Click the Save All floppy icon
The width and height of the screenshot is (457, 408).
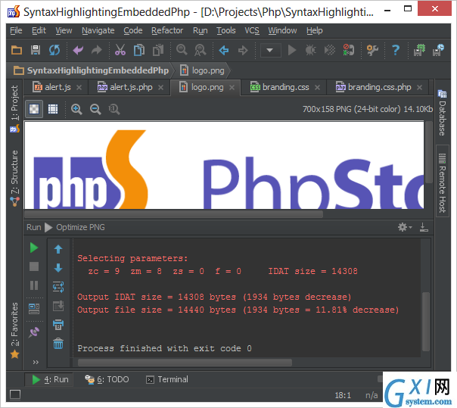pyautogui.click(x=36, y=50)
